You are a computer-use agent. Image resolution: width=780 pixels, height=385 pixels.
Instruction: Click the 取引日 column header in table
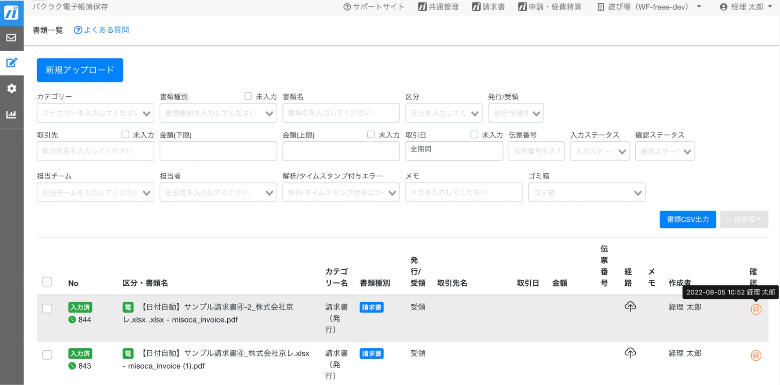pos(528,283)
